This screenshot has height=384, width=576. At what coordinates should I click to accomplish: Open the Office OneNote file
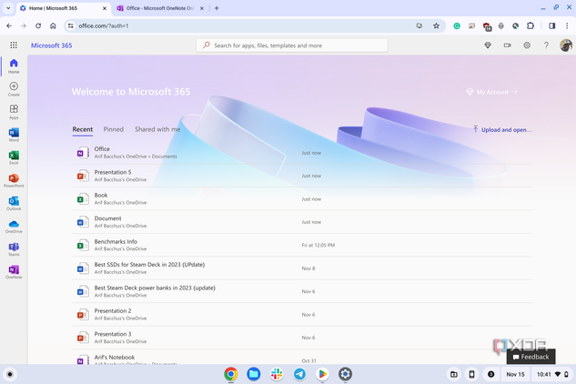pos(301,153)
